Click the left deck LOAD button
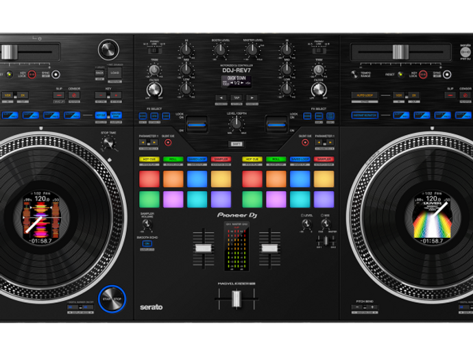 tap(114, 73)
